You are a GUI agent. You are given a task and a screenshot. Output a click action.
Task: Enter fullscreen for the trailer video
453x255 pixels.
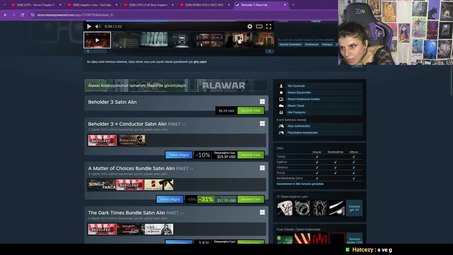pos(269,27)
